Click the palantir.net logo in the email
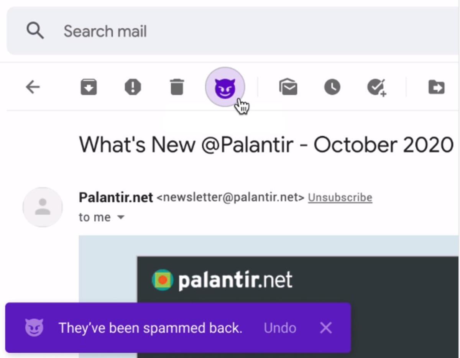This screenshot has height=358, width=460. click(222, 280)
